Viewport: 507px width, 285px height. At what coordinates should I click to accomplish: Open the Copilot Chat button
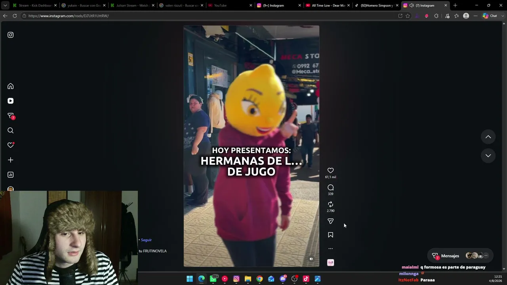point(490,16)
